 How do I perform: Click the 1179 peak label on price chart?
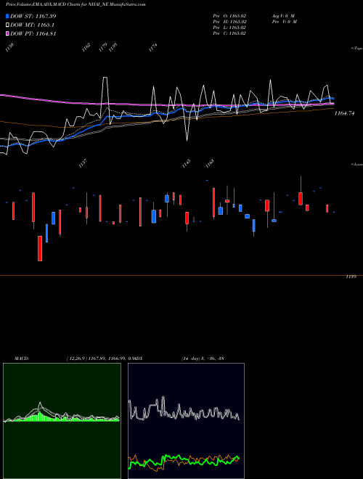point(103,47)
